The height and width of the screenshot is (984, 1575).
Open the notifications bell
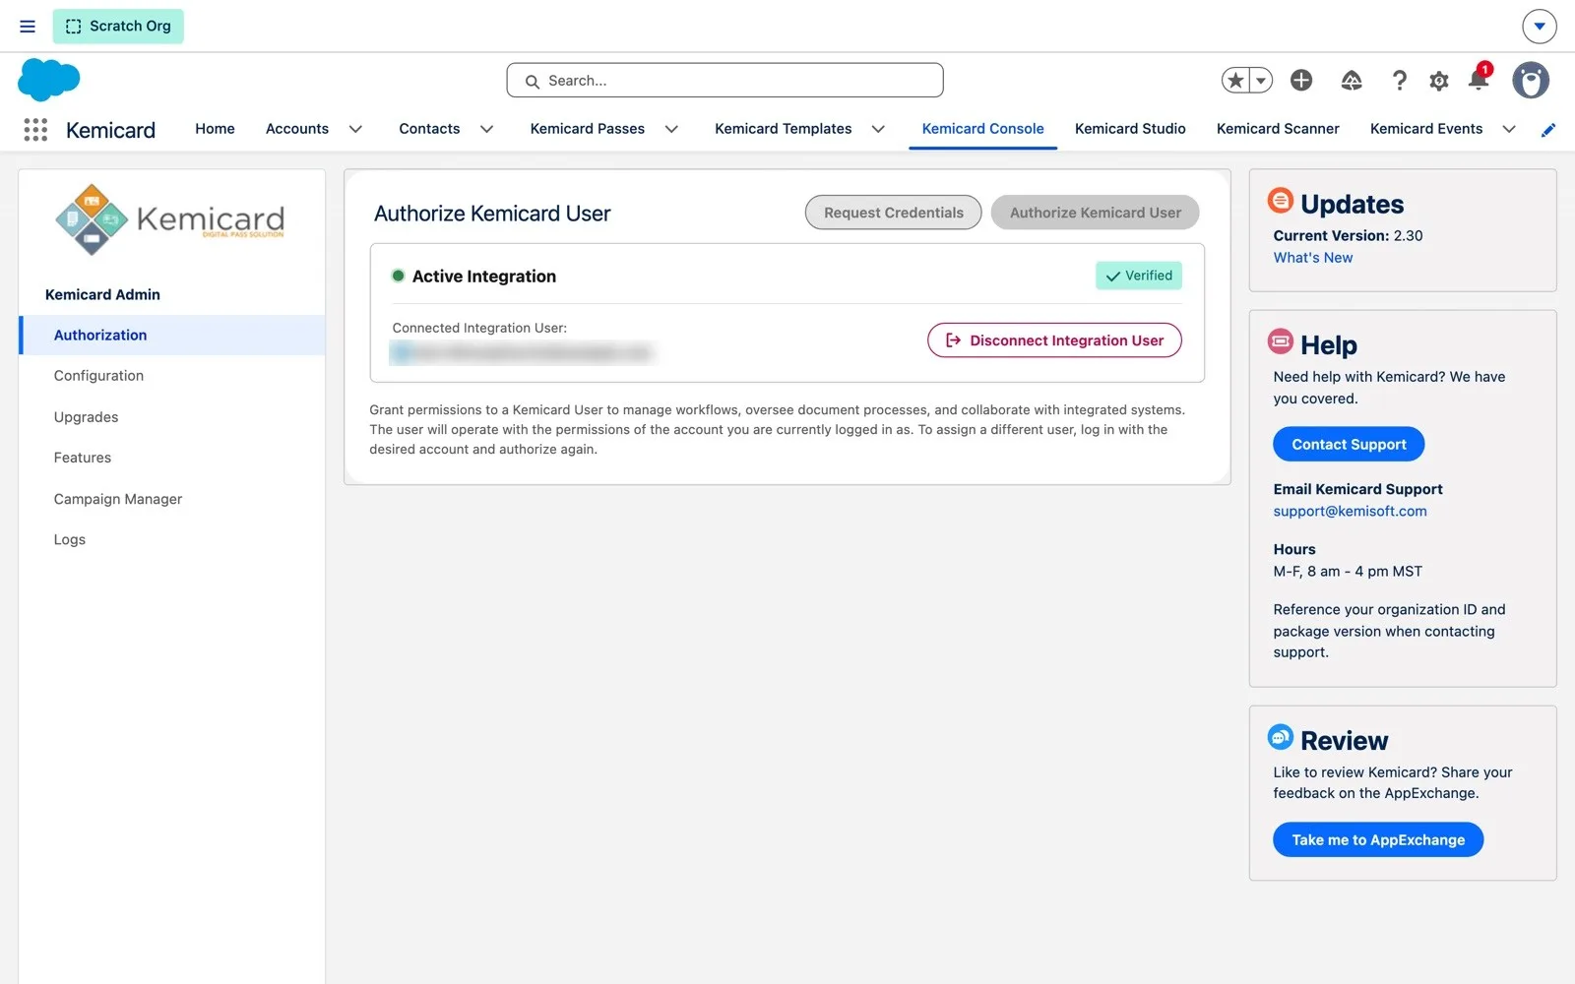[1479, 79]
